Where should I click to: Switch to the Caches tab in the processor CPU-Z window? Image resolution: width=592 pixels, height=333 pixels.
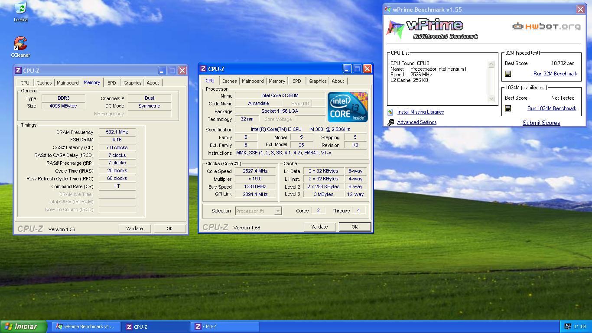coord(229,81)
